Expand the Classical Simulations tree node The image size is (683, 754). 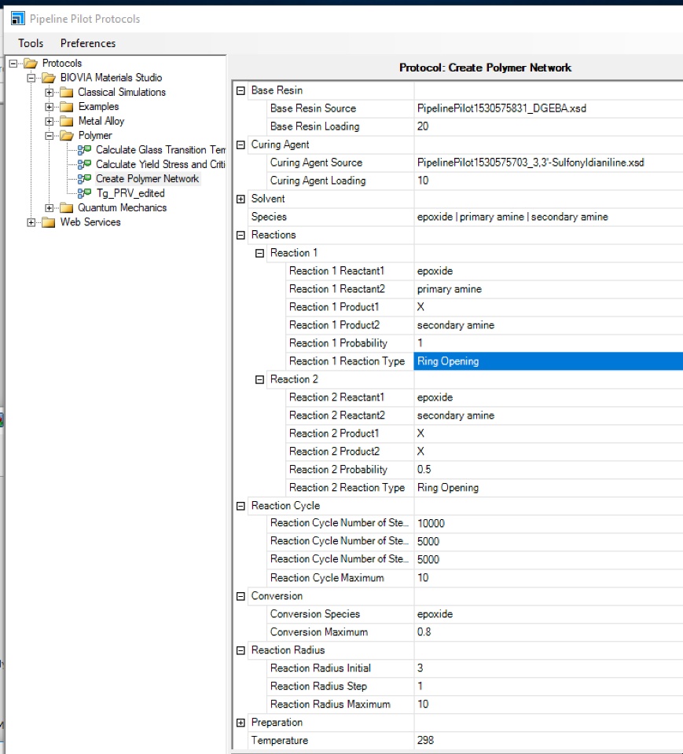point(49,93)
